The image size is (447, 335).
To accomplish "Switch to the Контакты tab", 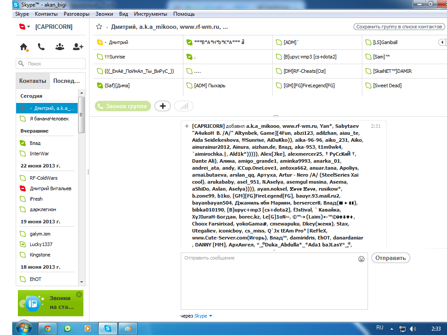I will [32, 81].
